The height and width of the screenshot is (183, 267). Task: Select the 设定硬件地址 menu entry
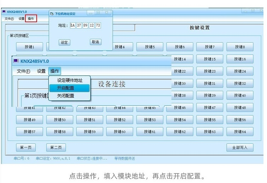tap(70, 80)
